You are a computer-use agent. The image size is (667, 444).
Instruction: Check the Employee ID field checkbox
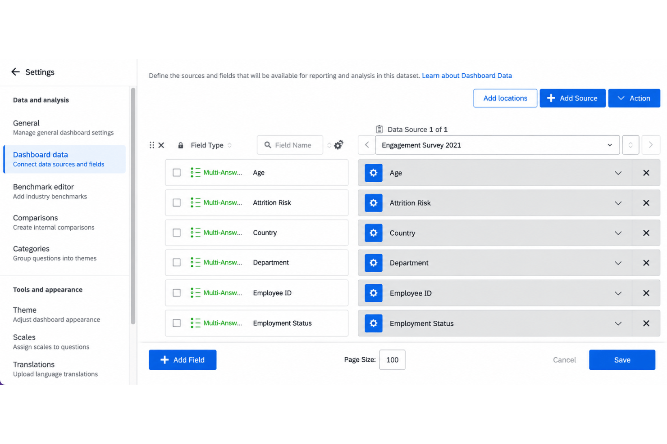tap(177, 293)
